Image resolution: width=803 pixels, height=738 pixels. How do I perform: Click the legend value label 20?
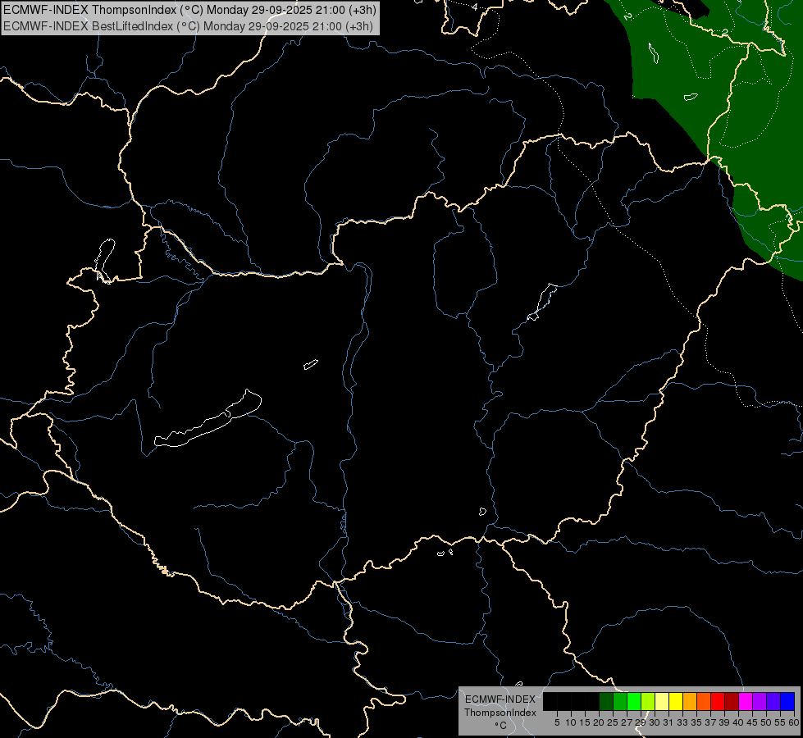click(599, 722)
